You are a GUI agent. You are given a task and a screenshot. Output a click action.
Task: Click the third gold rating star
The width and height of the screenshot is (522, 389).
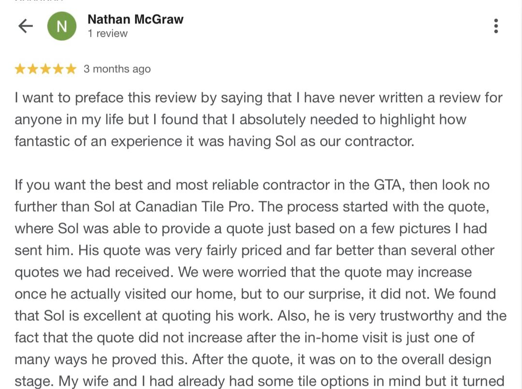[x=45, y=69]
